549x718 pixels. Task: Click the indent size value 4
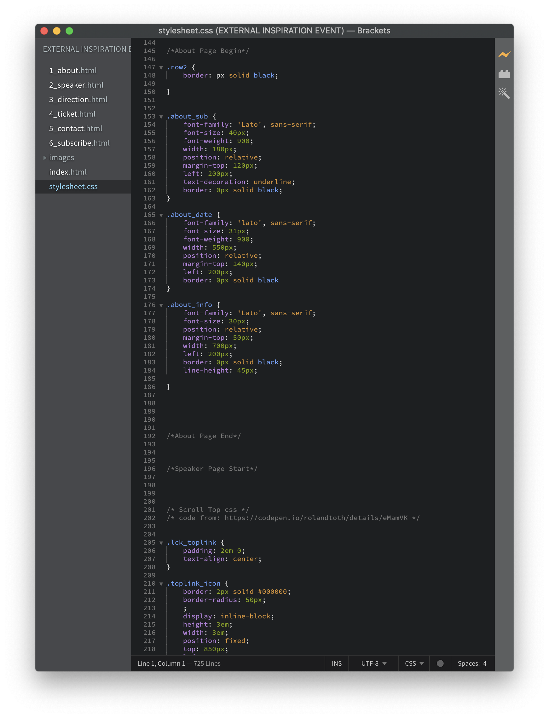(x=485, y=663)
